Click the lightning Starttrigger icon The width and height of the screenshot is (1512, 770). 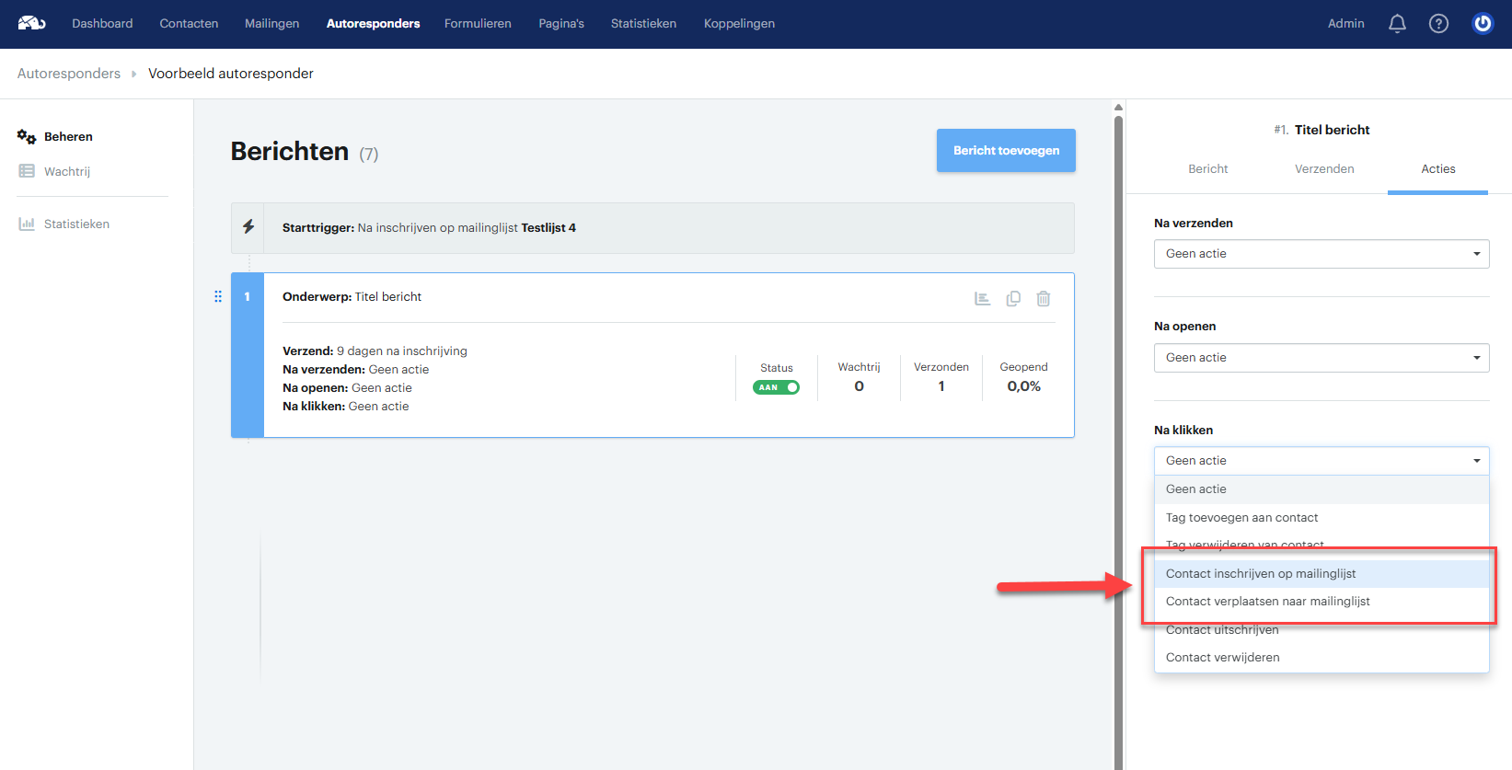tap(248, 227)
